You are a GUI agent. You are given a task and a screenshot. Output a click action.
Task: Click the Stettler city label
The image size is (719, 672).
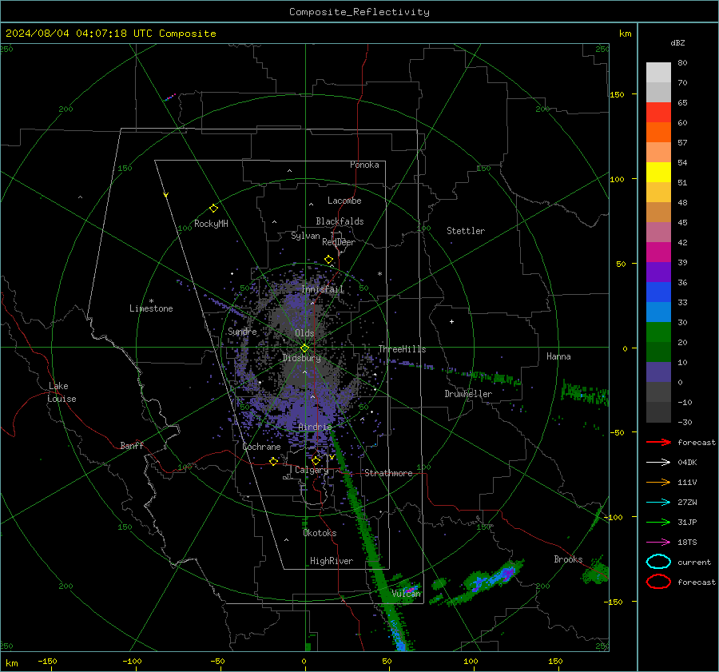click(466, 231)
